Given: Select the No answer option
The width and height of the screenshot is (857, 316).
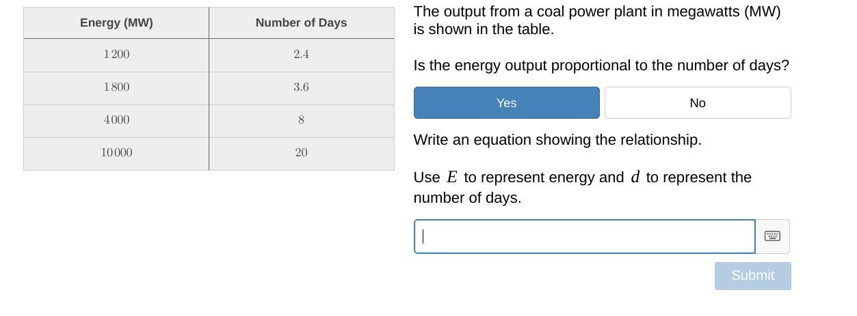Looking at the screenshot, I should (x=698, y=103).
